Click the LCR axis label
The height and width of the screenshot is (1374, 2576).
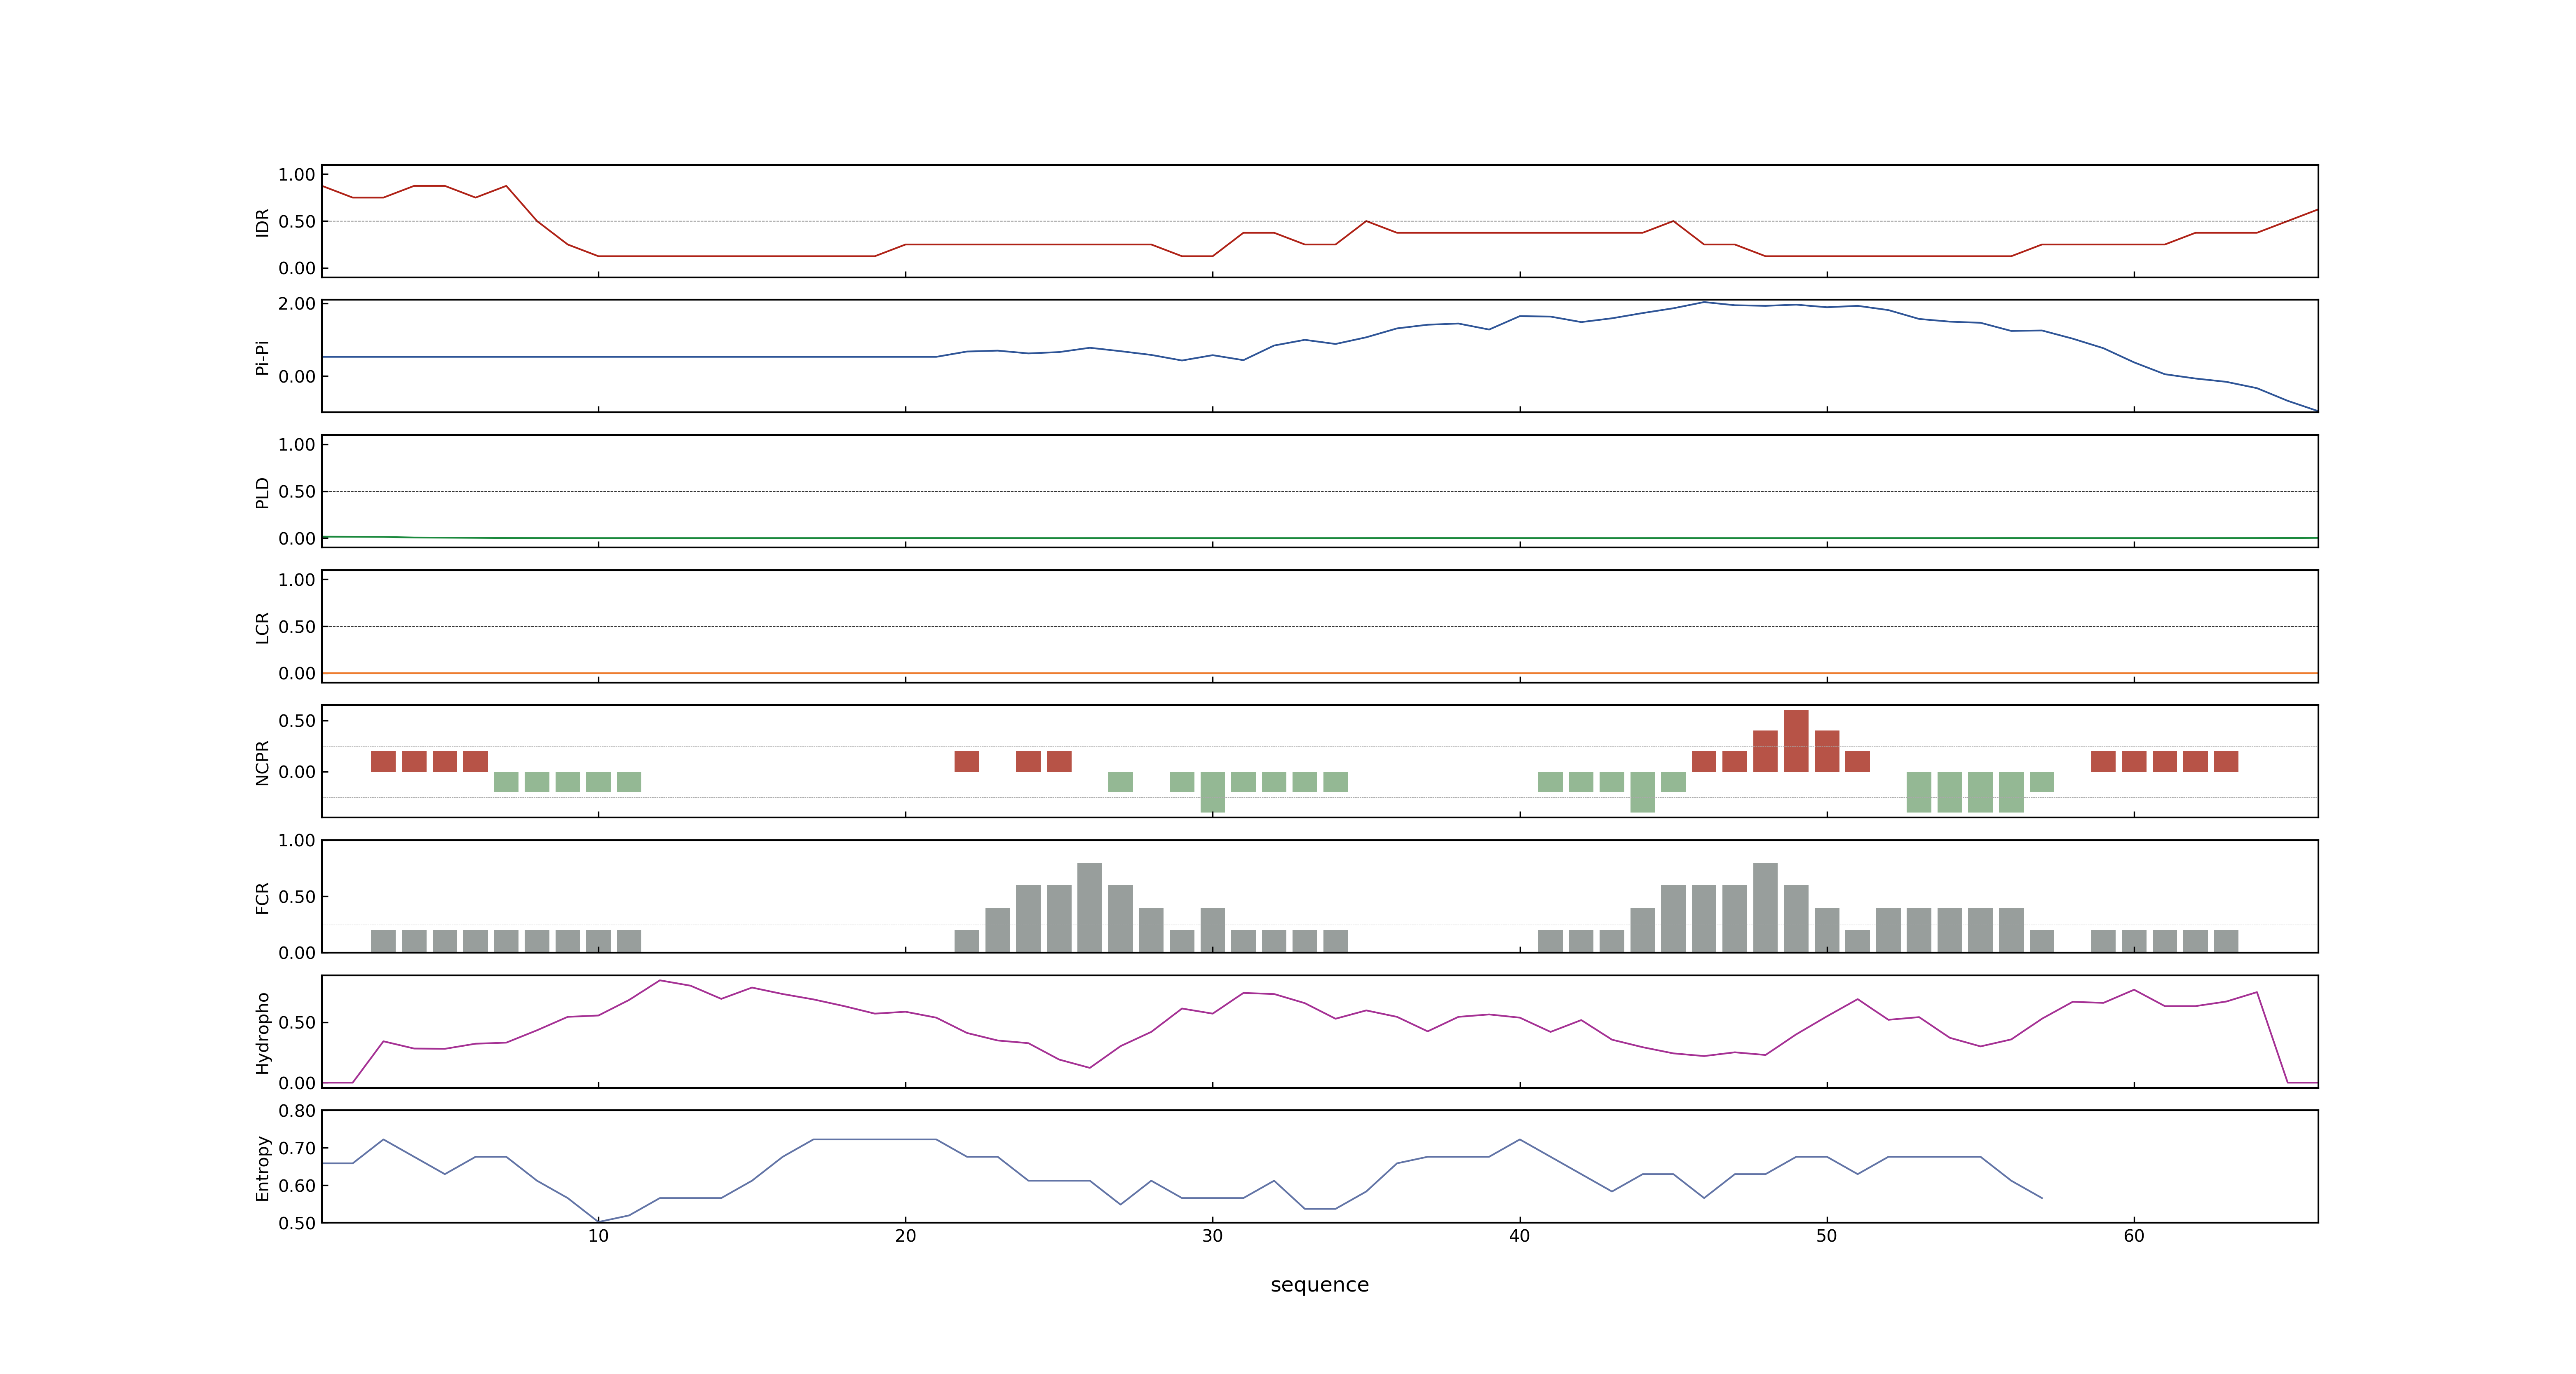[x=262, y=627]
